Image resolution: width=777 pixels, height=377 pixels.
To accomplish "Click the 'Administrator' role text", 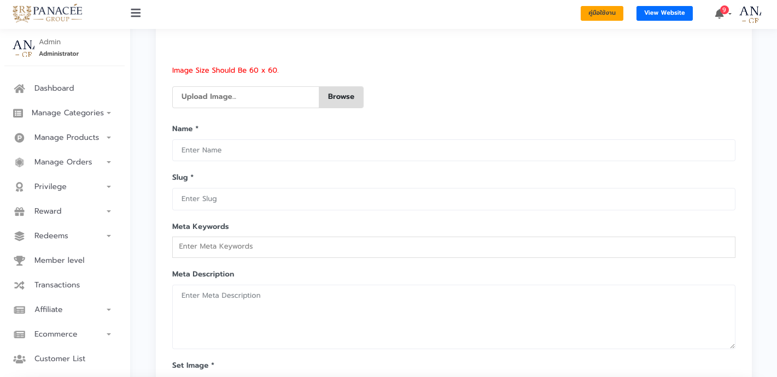I will click(x=59, y=54).
